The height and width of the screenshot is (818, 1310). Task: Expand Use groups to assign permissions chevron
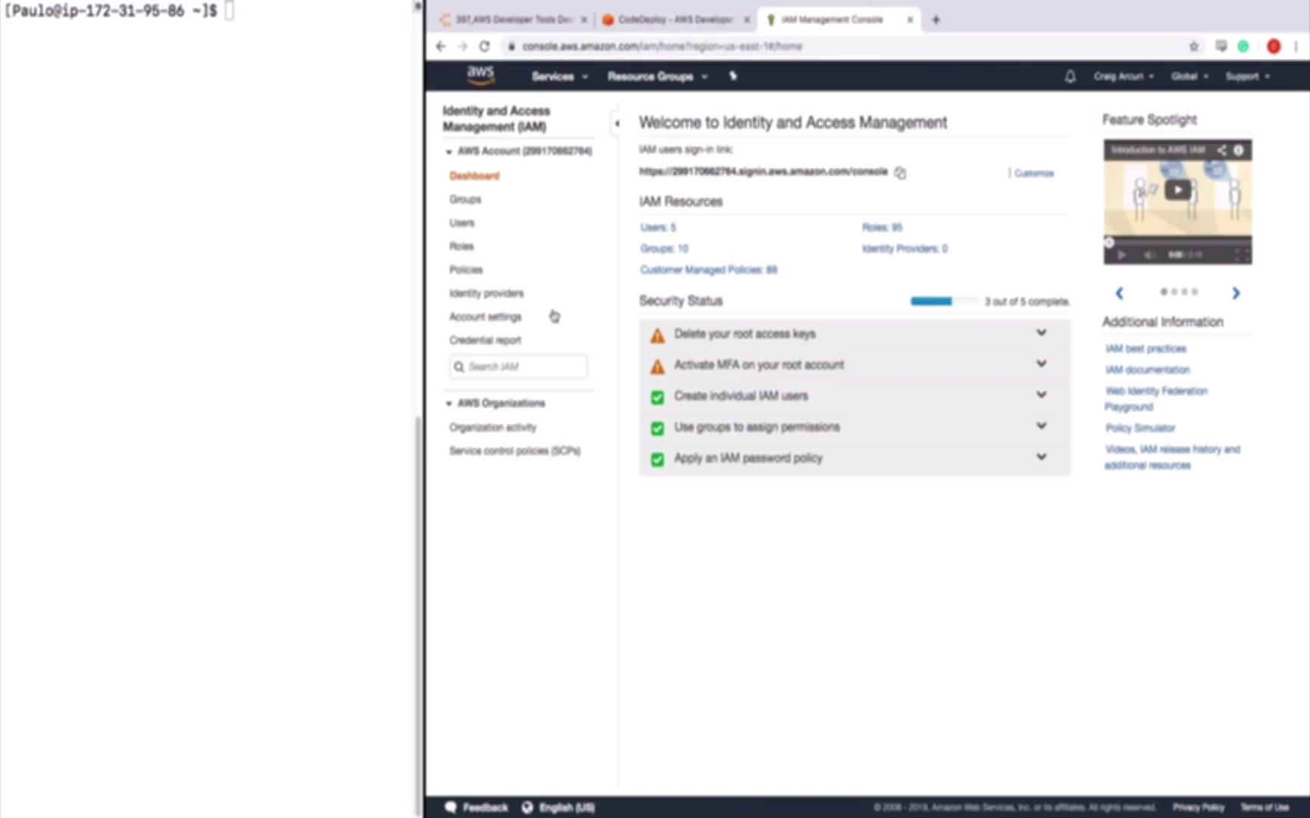[1042, 426]
